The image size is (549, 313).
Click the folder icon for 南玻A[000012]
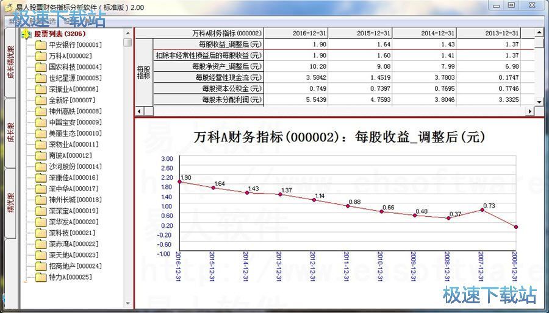[x=41, y=156]
